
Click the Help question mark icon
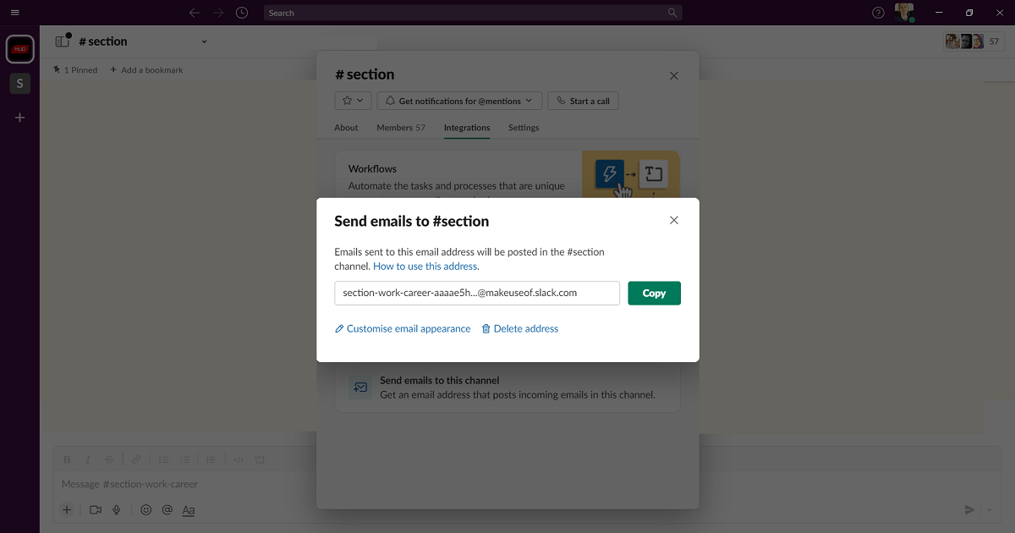point(877,13)
